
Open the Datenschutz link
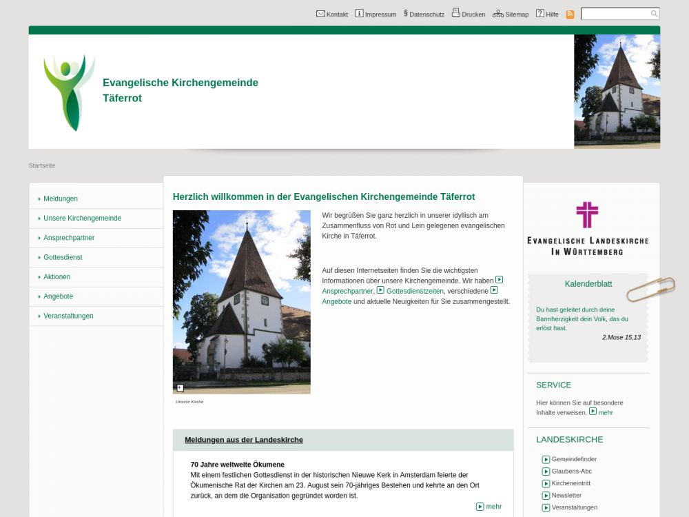pyautogui.click(x=426, y=14)
